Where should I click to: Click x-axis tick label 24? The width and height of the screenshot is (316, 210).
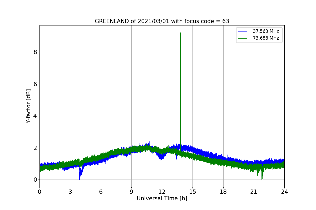pyautogui.click(x=284, y=192)
